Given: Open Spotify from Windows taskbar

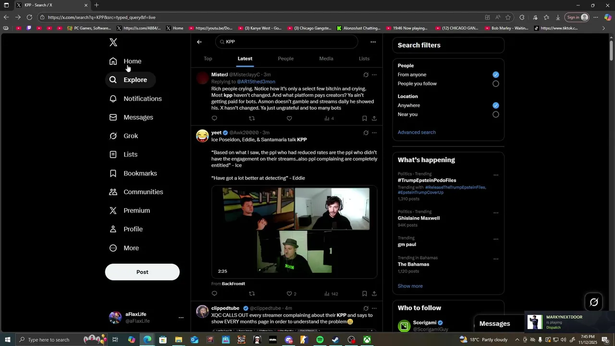Looking at the screenshot, I should 320,340.
